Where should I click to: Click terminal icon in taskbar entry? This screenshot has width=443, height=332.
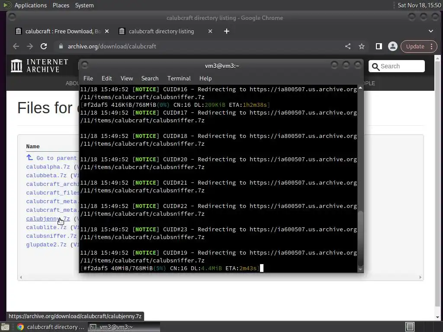(93, 327)
